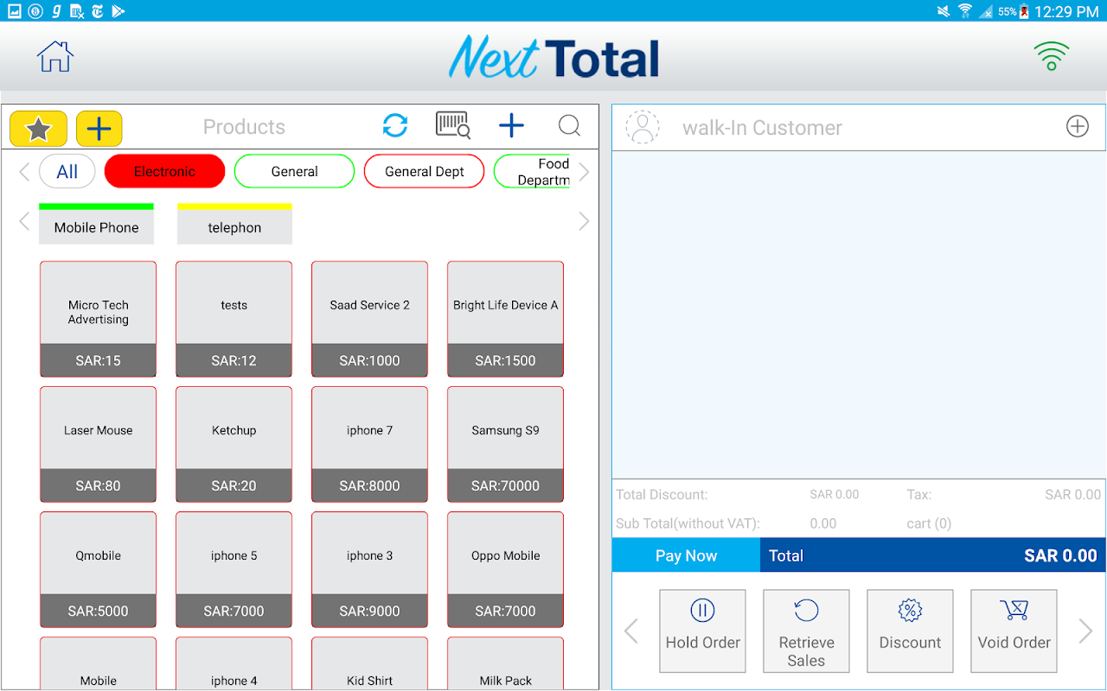Screen dimensions: 1107x691
Task: Hold the current order
Action: 702,631
